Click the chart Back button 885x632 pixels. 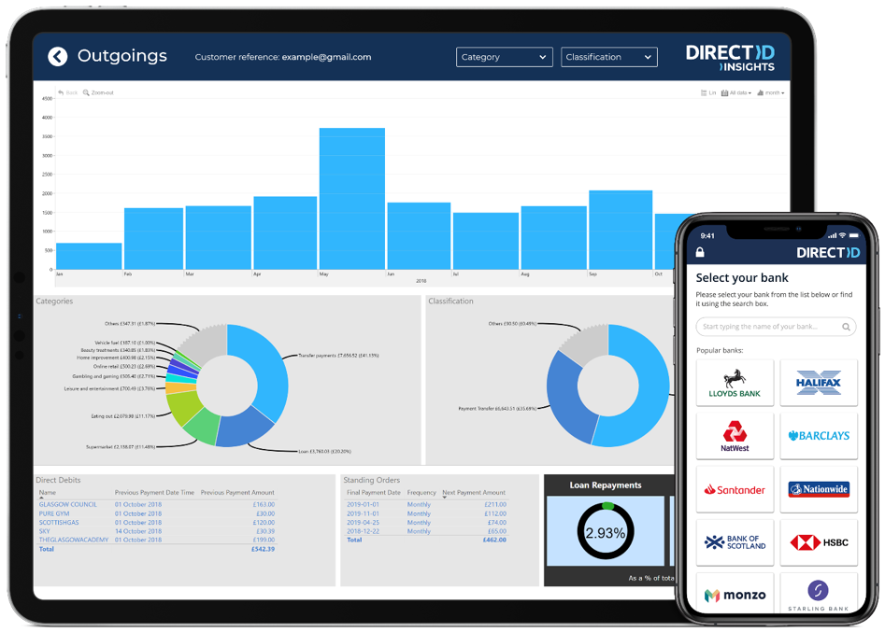tap(67, 92)
